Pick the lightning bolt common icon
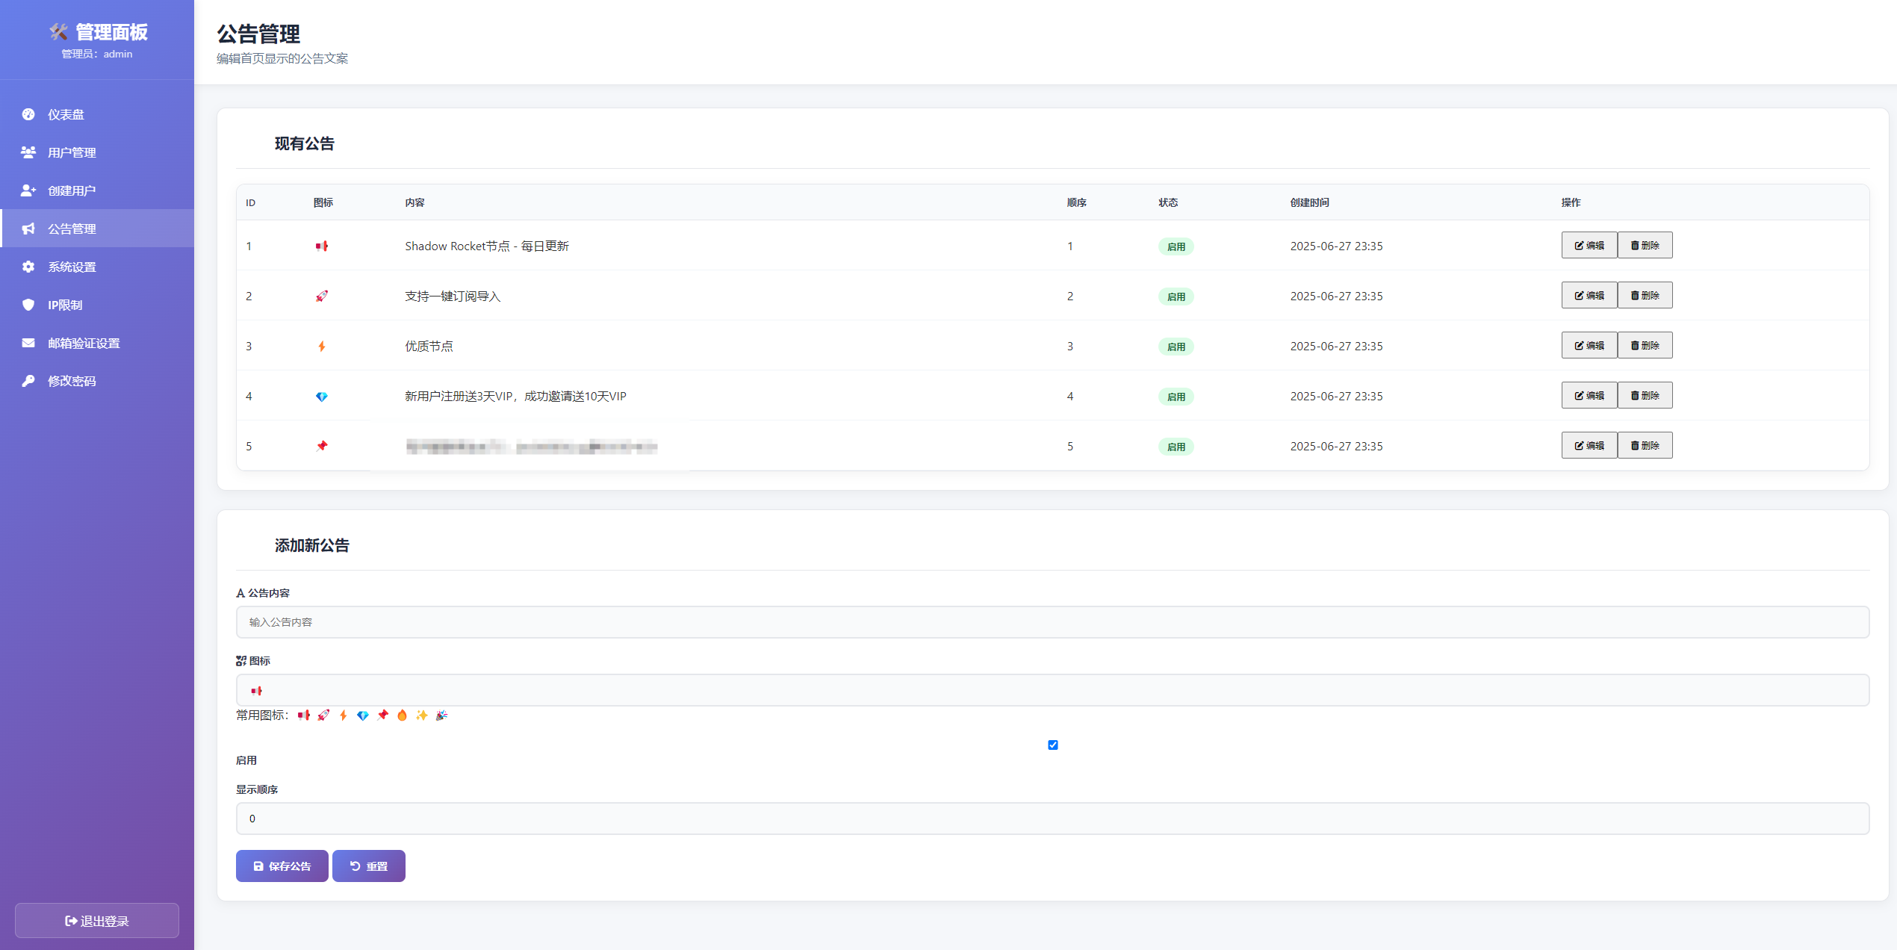The image size is (1897, 950). [x=344, y=715]
